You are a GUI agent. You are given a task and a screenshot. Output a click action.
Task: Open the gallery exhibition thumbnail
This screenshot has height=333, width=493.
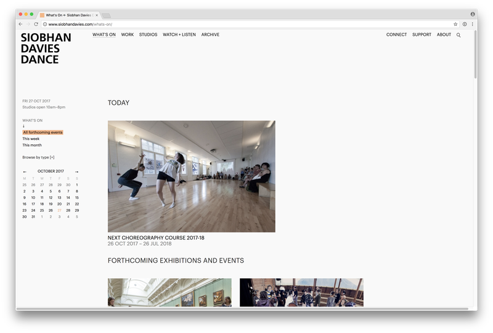pos(170,292)
